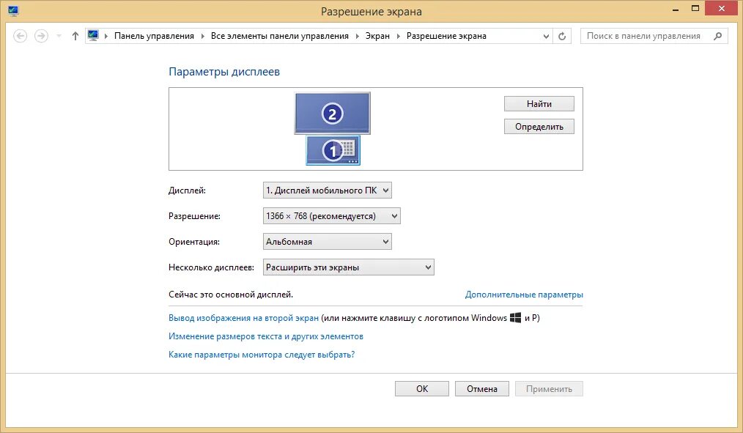Image resolution: width=743 pixels, height=433 pixels.
Task: Click the Control Panel icon in address bar
Action: (x=93, y=35)
